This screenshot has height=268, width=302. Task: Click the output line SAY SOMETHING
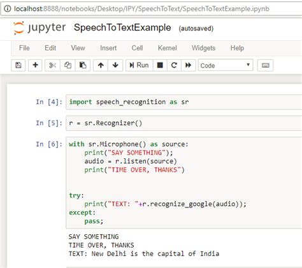point(94,237)
